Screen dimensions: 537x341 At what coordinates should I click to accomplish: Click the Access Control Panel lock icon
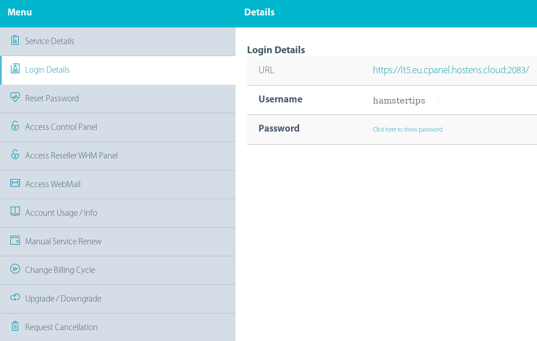[15, 126]
